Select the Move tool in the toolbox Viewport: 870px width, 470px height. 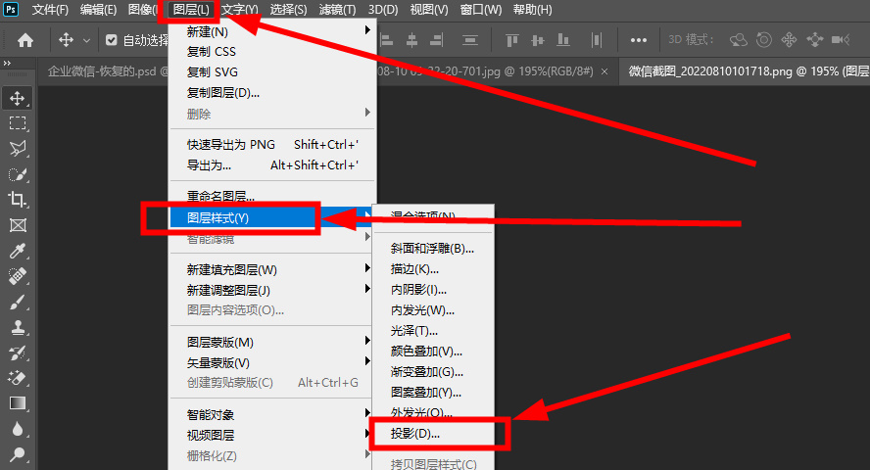pos(18,98)
